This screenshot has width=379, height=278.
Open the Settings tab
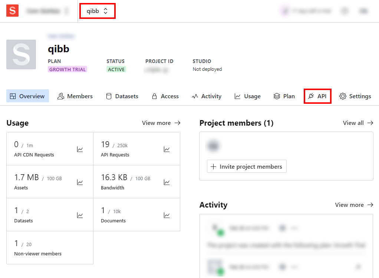[x=355, y=96]
